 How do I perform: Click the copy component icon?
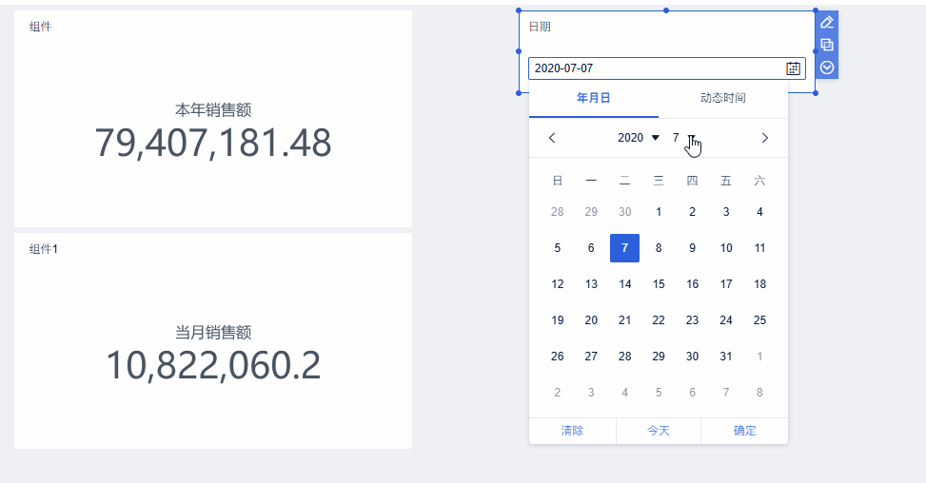(827, 45)
